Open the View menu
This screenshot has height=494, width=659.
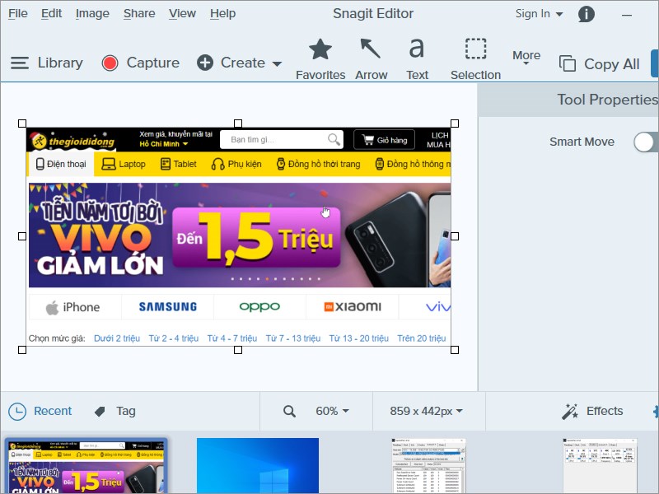tap(182, 13)
